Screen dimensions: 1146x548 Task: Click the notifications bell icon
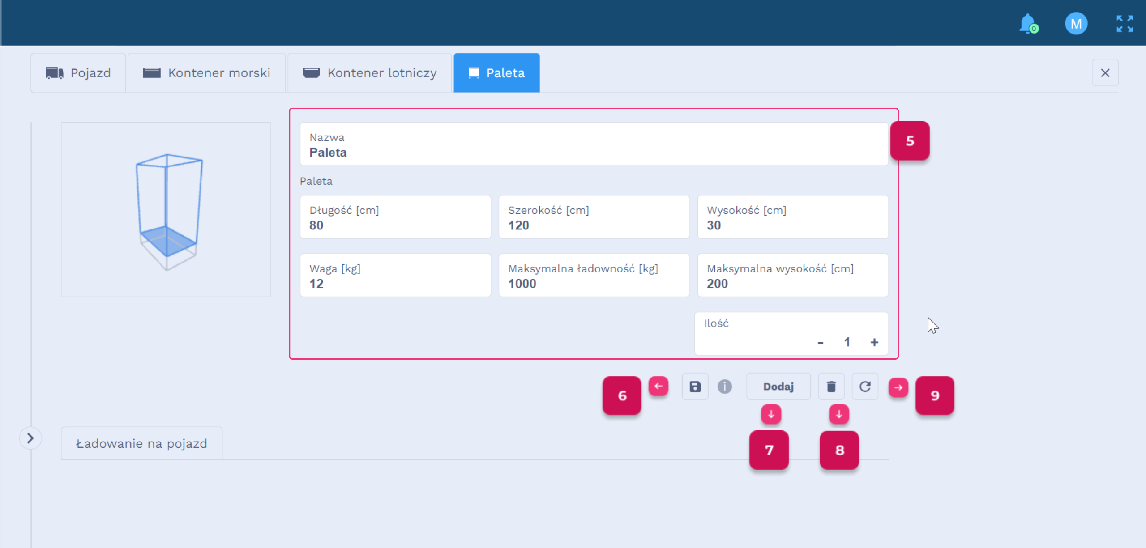click(x=1028, y=23)
